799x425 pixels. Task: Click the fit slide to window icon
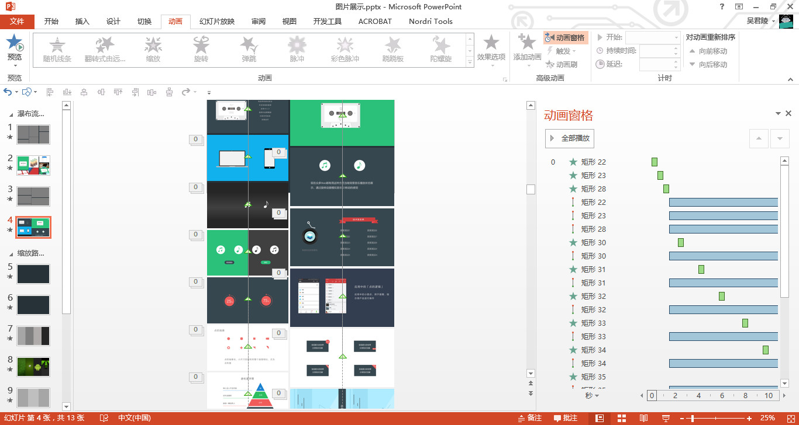click(790, 418)
